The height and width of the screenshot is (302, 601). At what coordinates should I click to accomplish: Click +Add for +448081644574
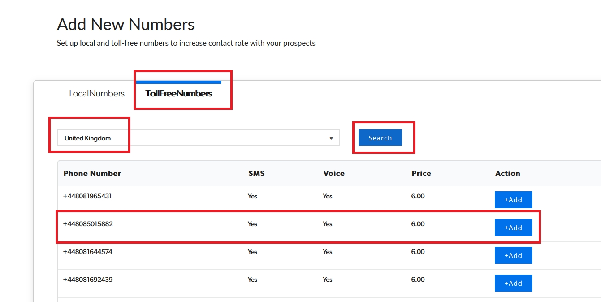[513, 255]
